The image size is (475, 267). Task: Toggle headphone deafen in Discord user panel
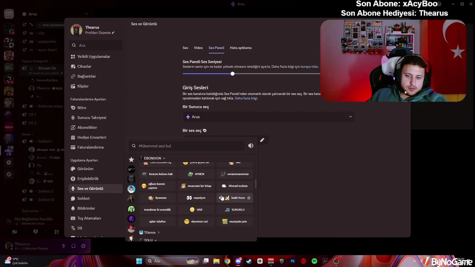pos(73,246)
